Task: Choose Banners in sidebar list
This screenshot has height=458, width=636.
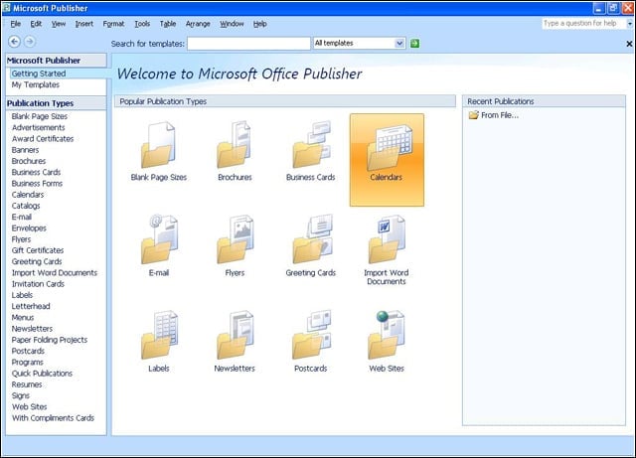Action: (25, 150)
